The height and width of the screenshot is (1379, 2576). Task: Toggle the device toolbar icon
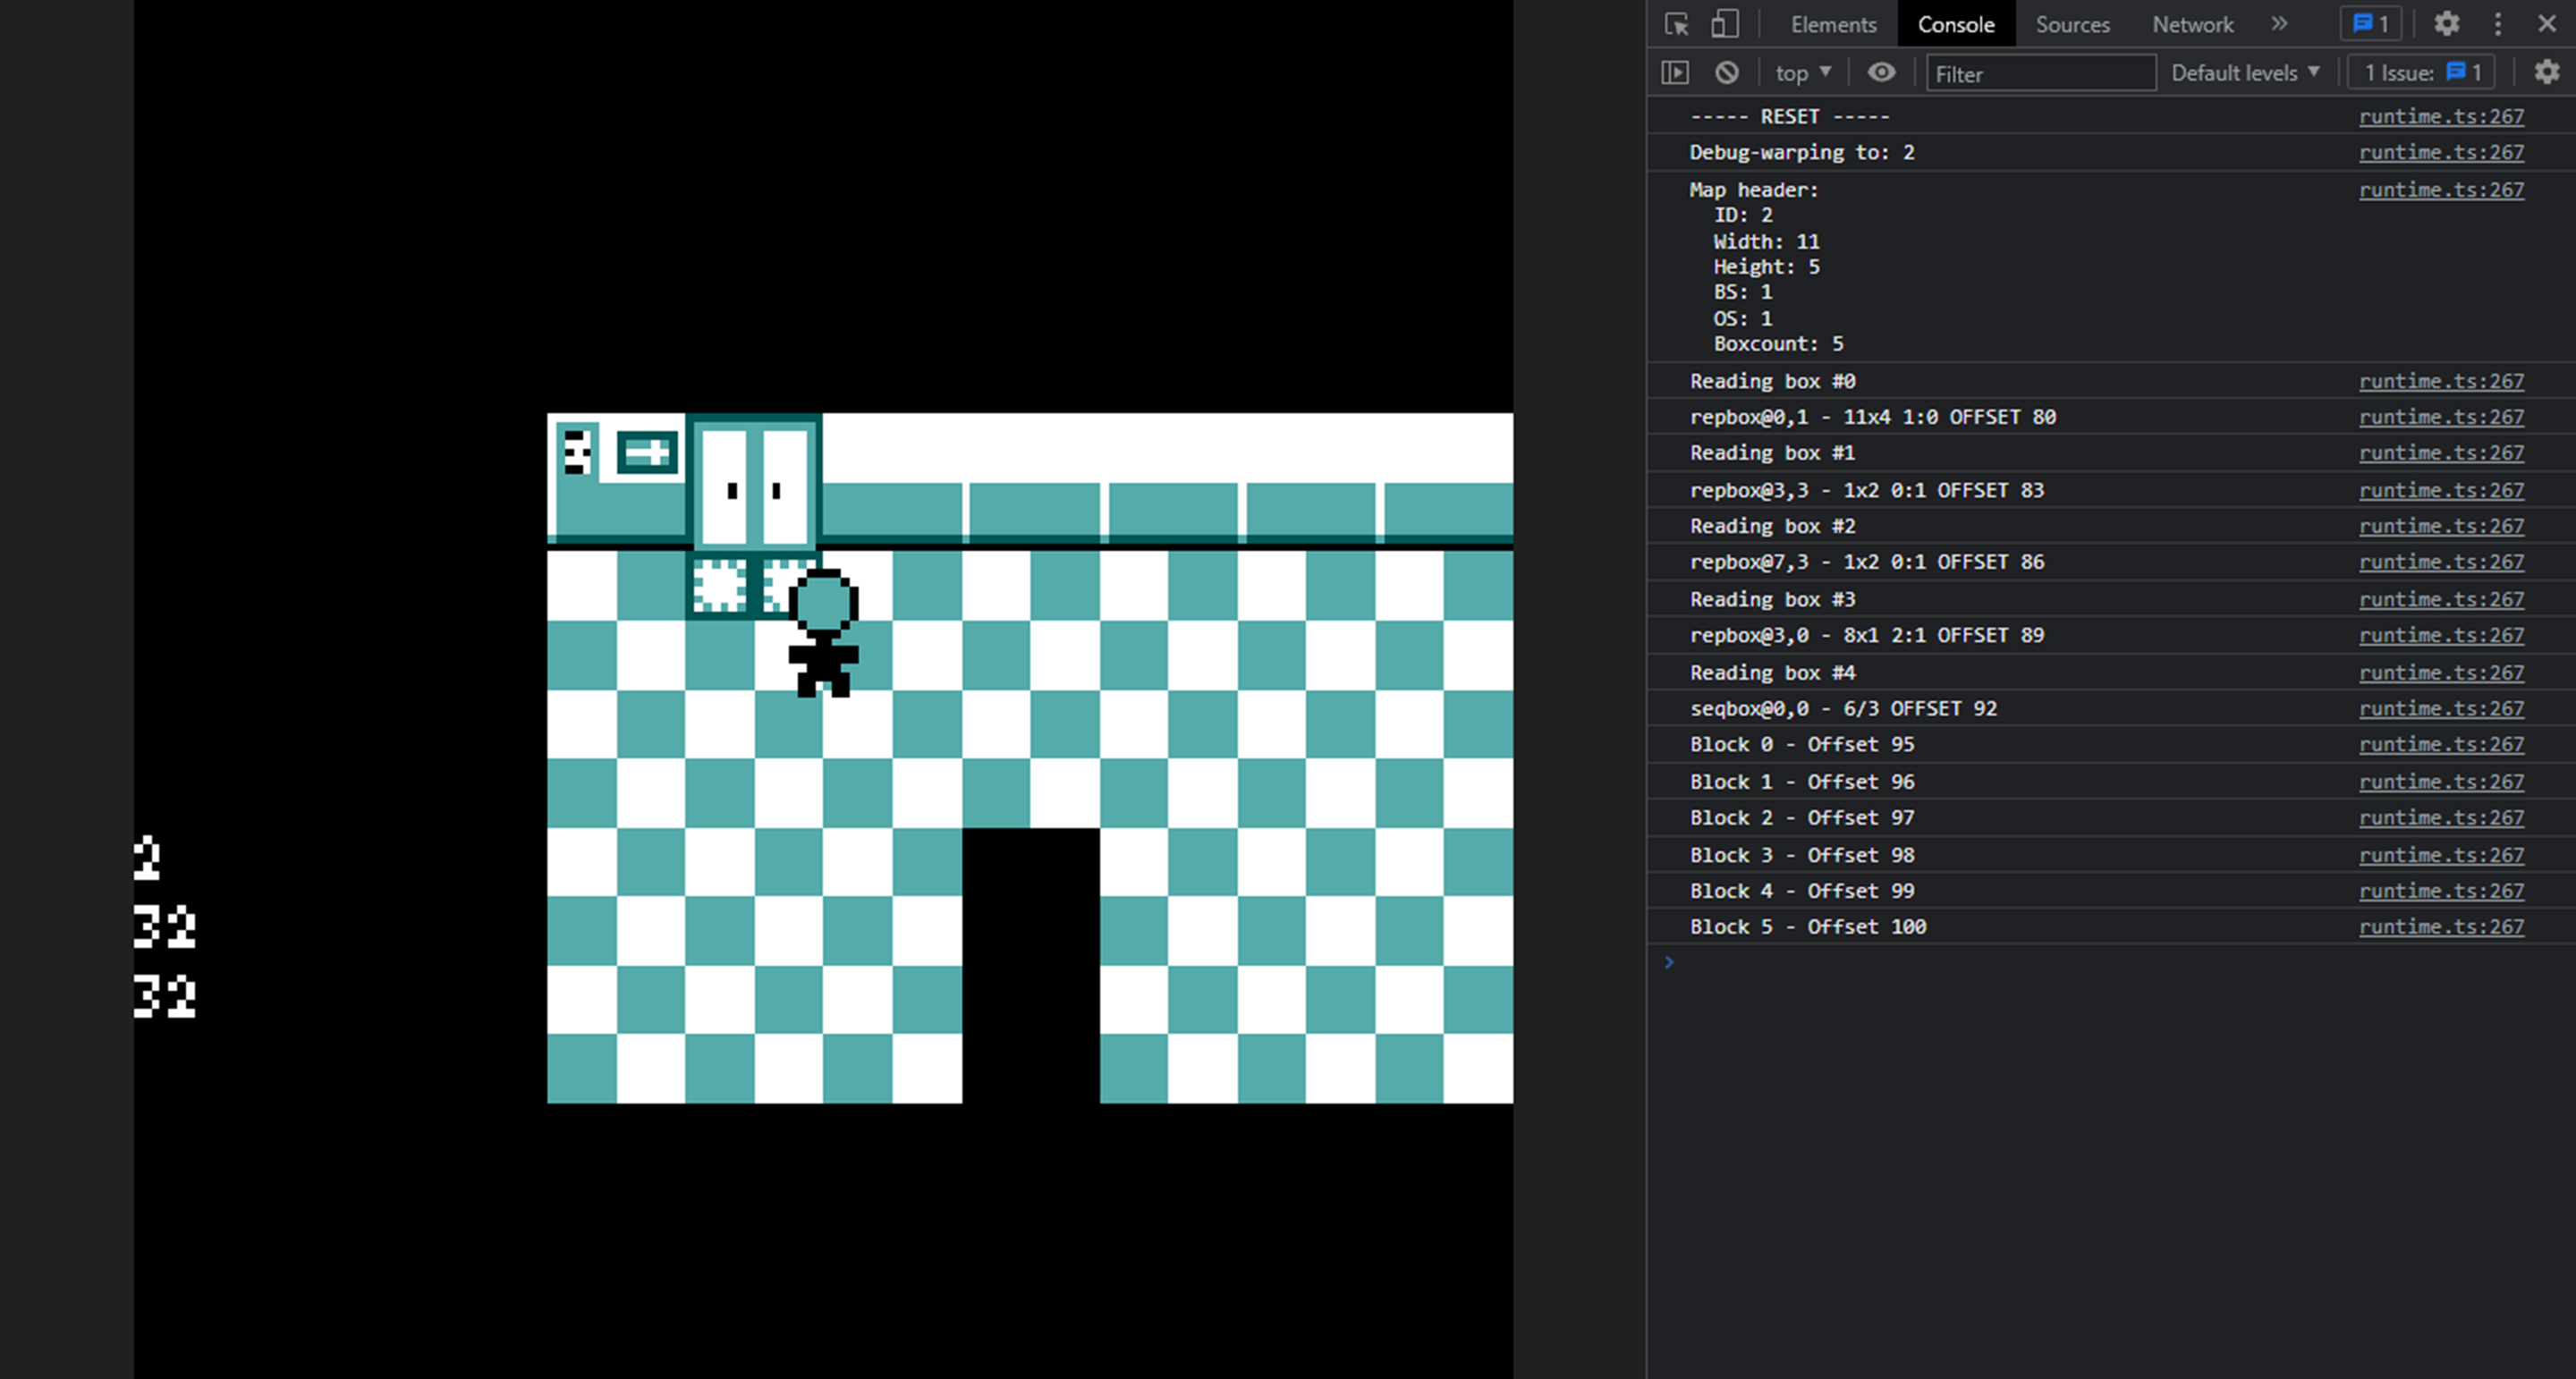[x=1724, y=24]
